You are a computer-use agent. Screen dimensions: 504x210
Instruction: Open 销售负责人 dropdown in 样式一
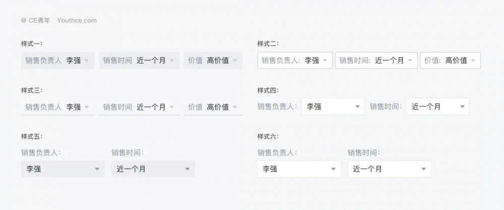57,60
